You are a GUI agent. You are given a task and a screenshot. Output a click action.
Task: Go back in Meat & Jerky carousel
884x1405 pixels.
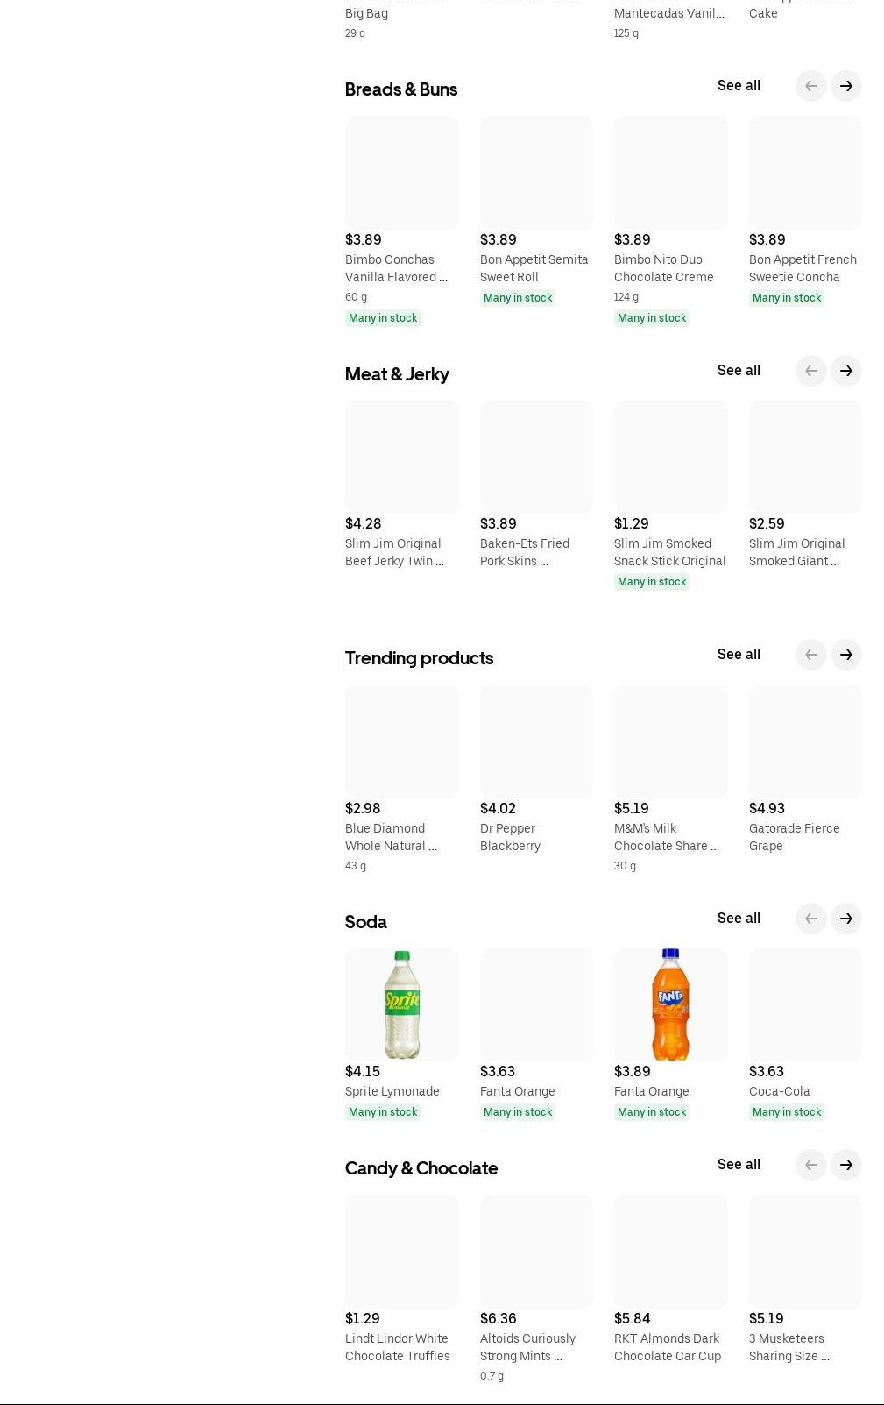pos(810,371)
